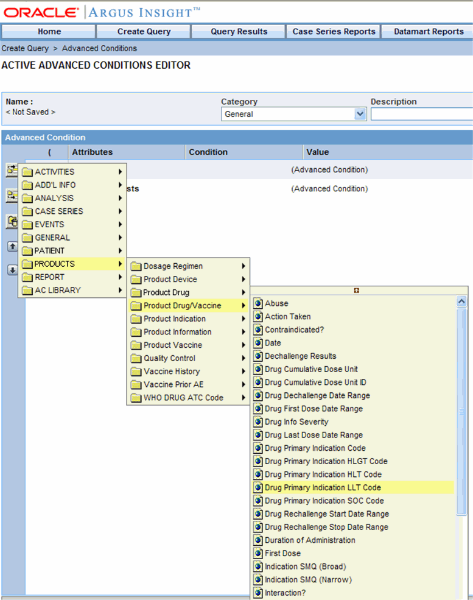Click Drug Dechallenge Date Range icon

click(x=258, y=395)
